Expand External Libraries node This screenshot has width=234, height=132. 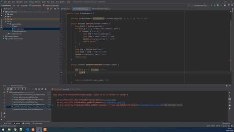click(4, 36)
